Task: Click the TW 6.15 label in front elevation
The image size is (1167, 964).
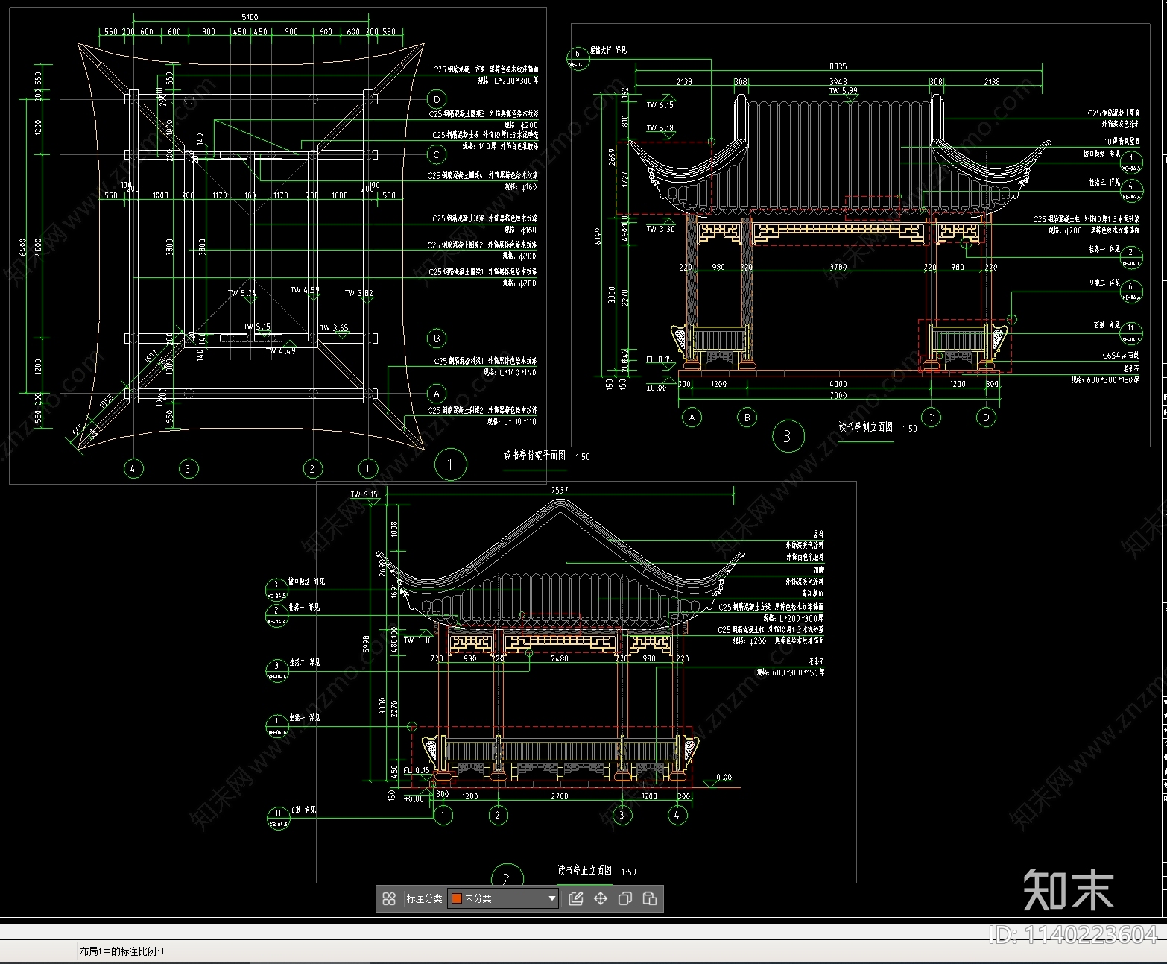Action: pos(364,494)
